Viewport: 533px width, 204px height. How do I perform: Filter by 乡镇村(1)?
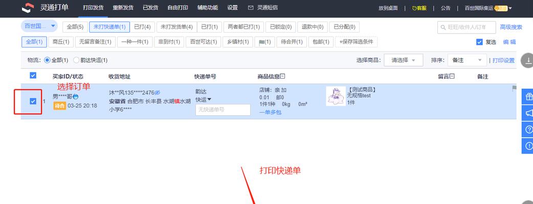tap(238, 42)
